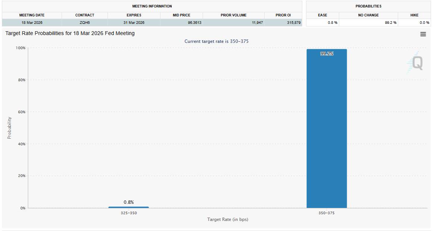Click the 99.2% label on the bar
Screen dimensions: 434x231
click(x=327, y=54)
